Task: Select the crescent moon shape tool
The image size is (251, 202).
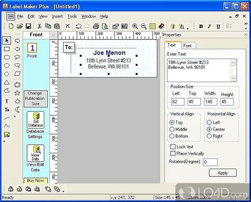Action: (x=17, y=110)
